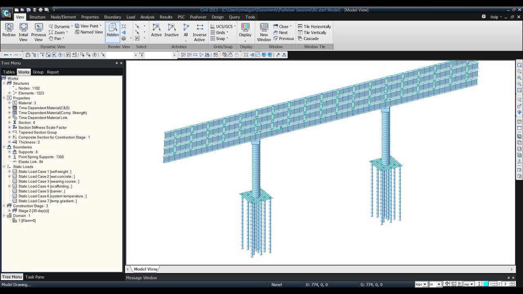Expand the Elements : 1223 tree node
The width and height of the screenshot is (523, 294).
(9, 93)
